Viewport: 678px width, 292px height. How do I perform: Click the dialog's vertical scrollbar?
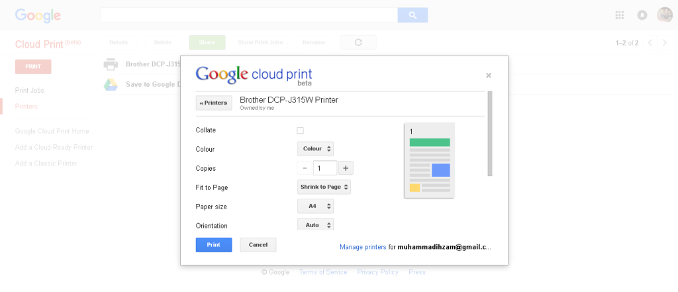(x=489, y=133)
